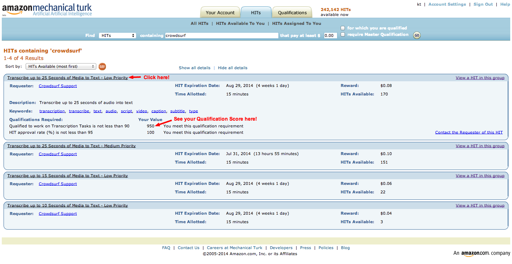This screenshot has height=264, width=512.
Task: Click the Amazon Mechanical Turk logo
Action: tap(47, 10)
